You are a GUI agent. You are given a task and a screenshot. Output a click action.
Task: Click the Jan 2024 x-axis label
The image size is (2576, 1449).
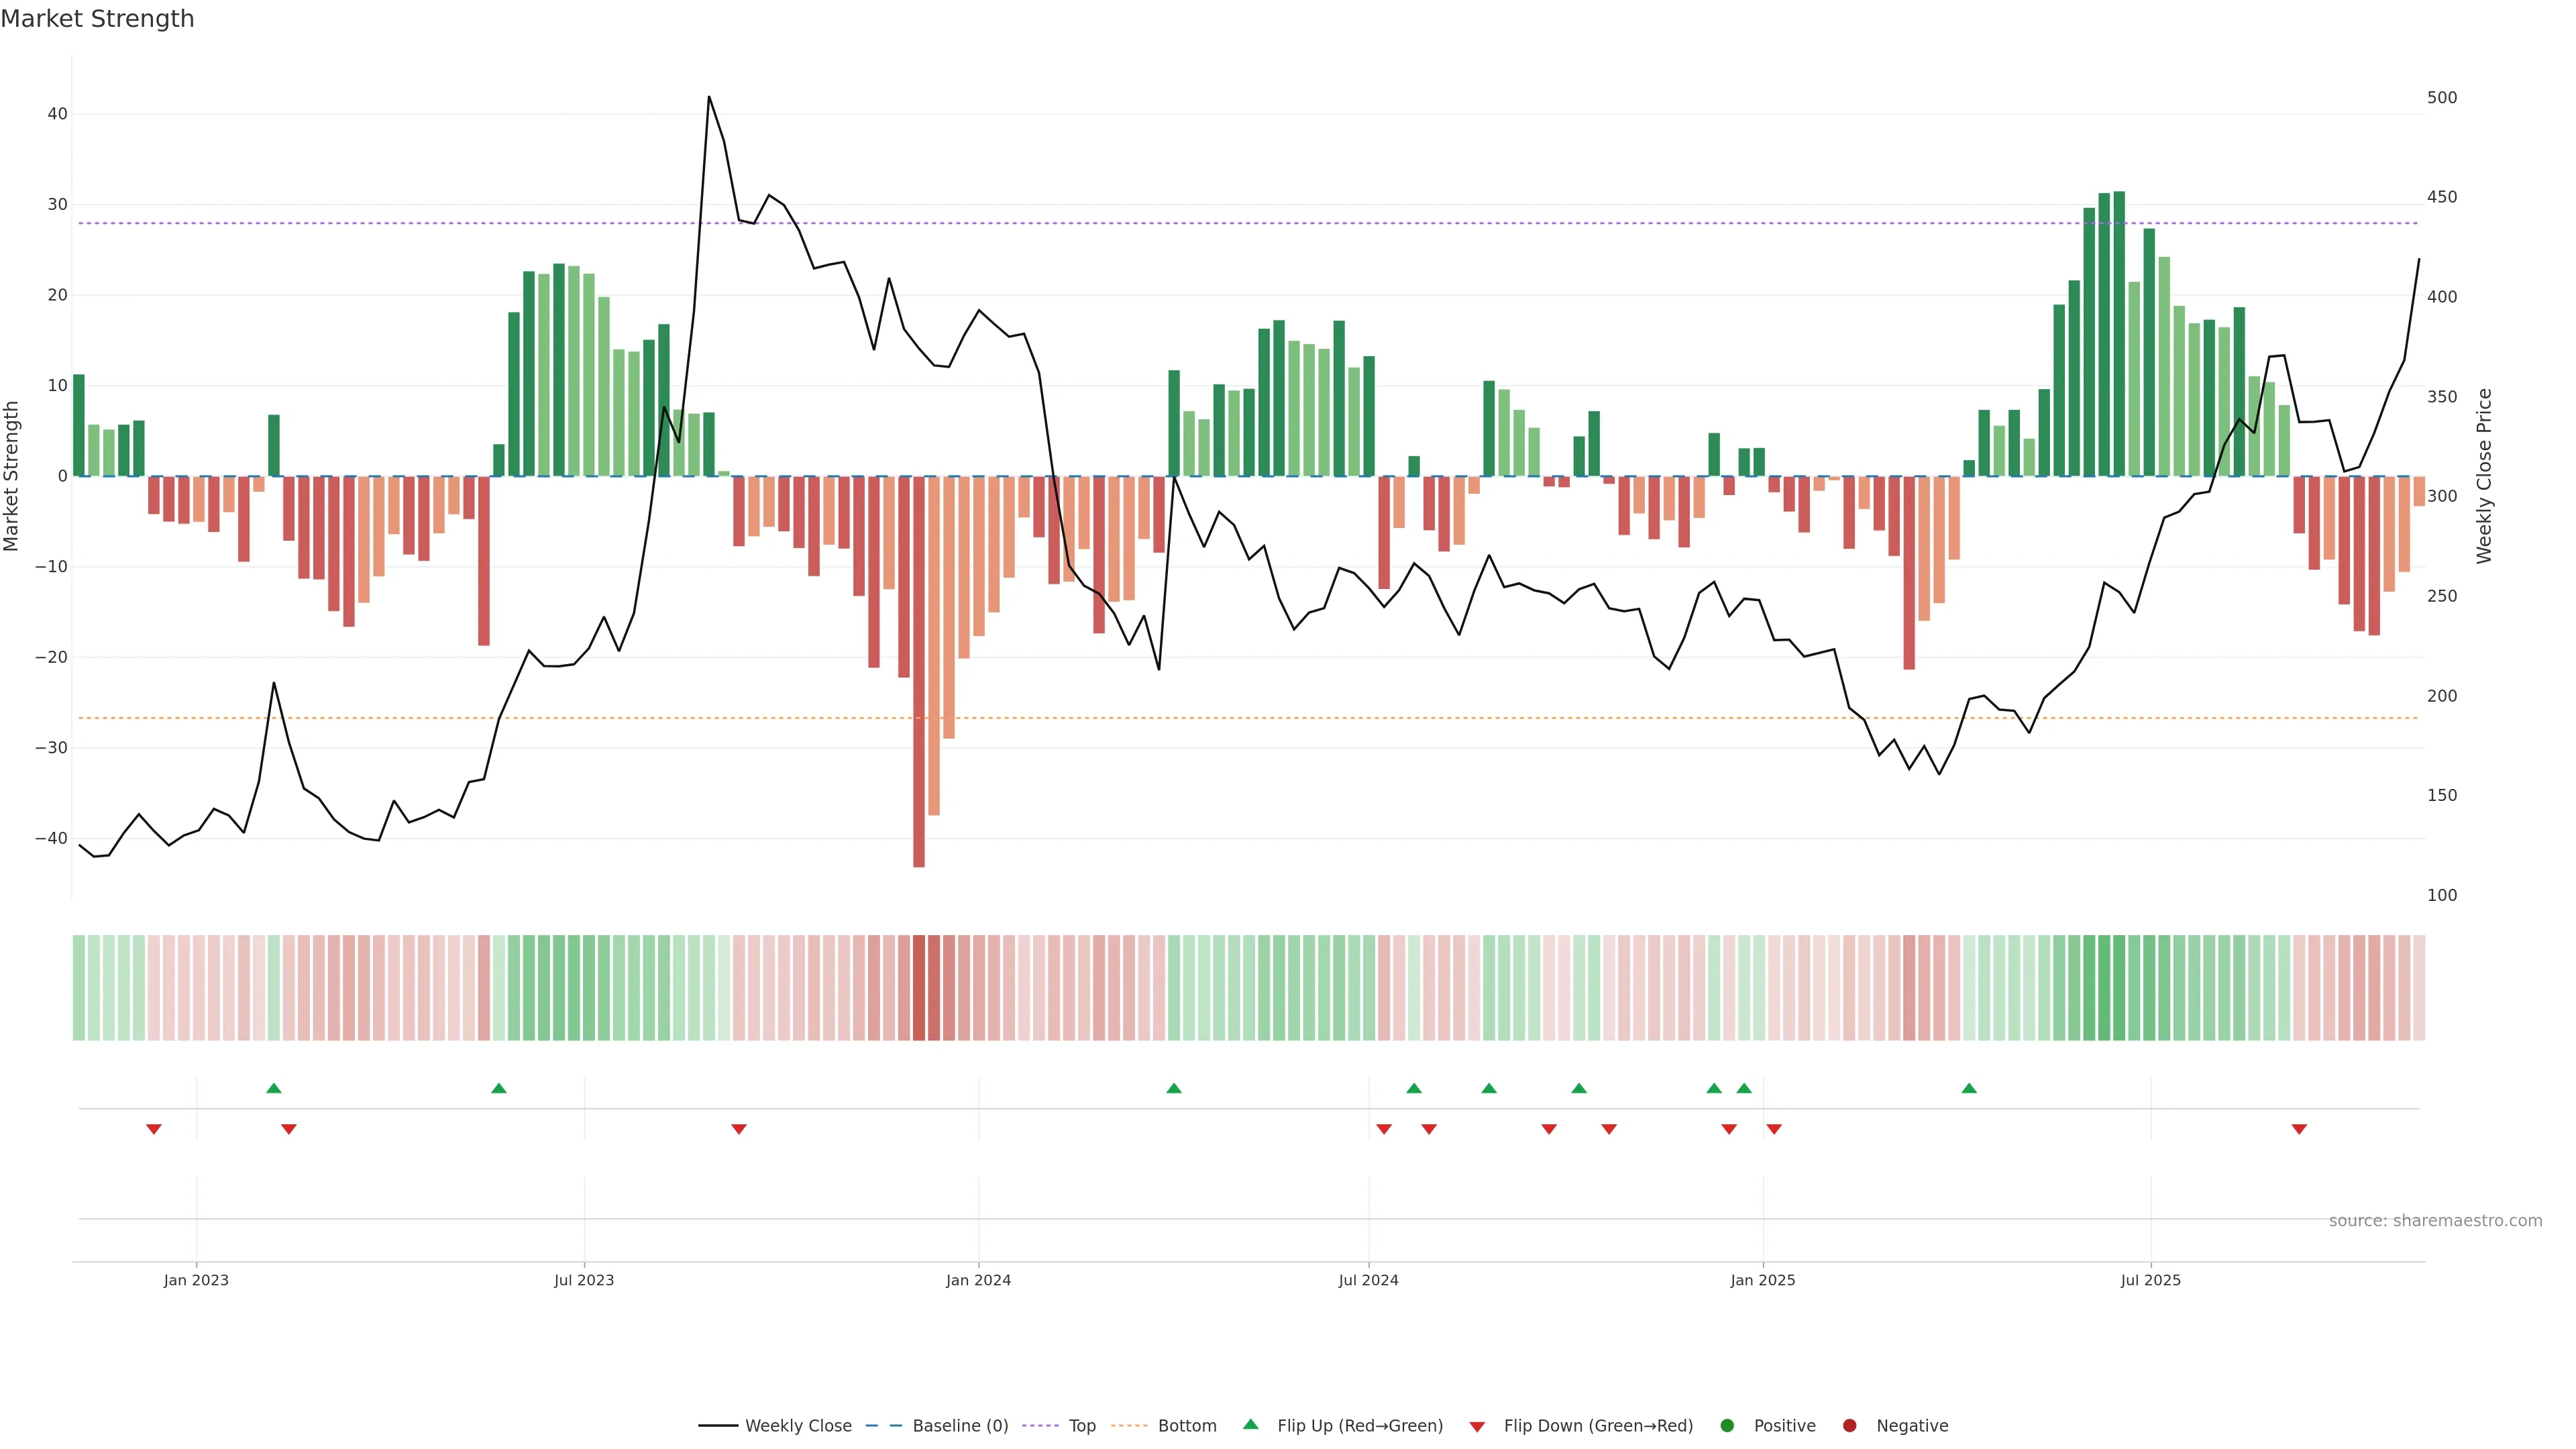pos(978,1280)
